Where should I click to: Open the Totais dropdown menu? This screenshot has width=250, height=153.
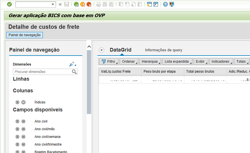pyautogui.click(x=242, y=62)
